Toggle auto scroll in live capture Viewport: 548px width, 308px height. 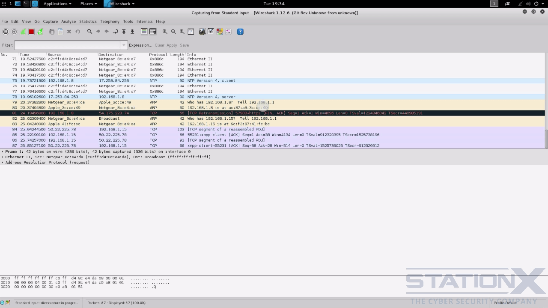pyautogui.click(x=153, y=32)
